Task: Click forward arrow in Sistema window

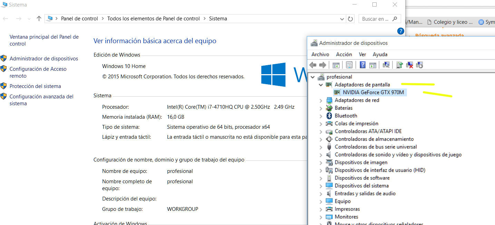Action: [x=19, y=19]
